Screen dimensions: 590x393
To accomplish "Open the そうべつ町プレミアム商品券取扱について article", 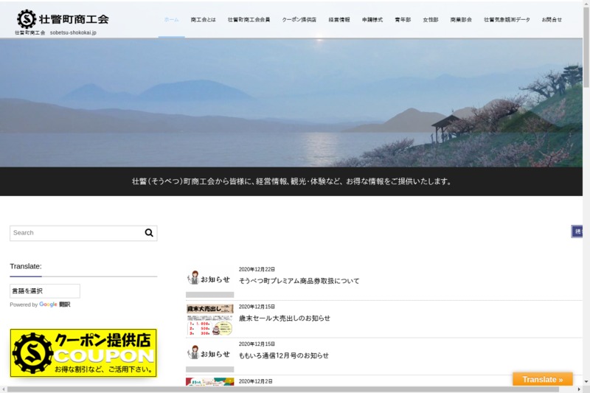I will pos(299,281).
